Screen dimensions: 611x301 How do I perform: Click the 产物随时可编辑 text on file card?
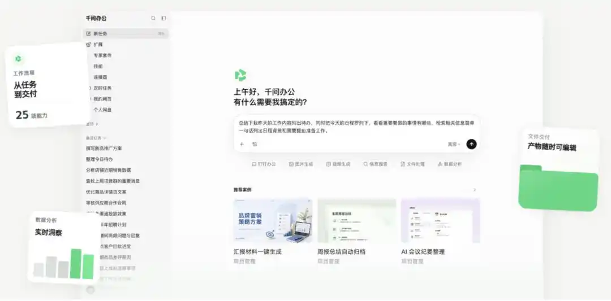tap(552, 147)
